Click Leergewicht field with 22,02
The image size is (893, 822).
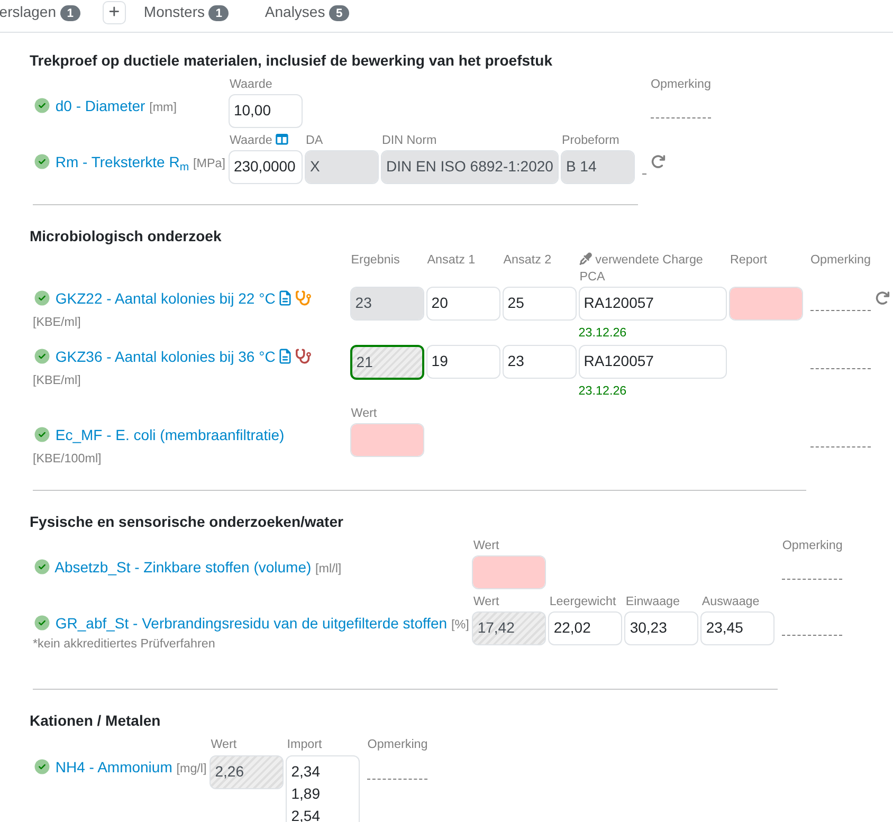coord(585,628)
